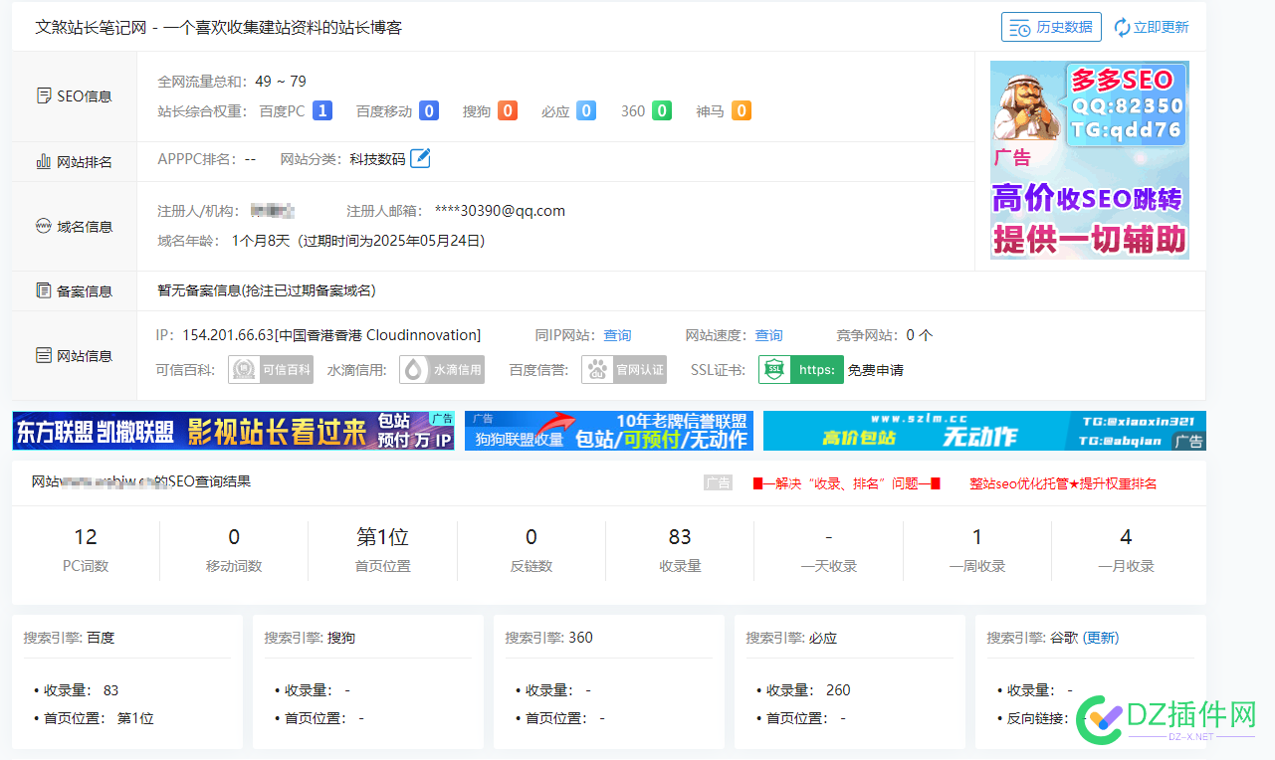Click the SEO信息 document icon
Image resolution: width=1275 pixels, height=760 pixels.
(44, 96)
